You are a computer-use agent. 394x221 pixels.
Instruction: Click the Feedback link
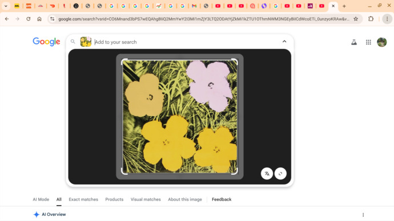222,199
